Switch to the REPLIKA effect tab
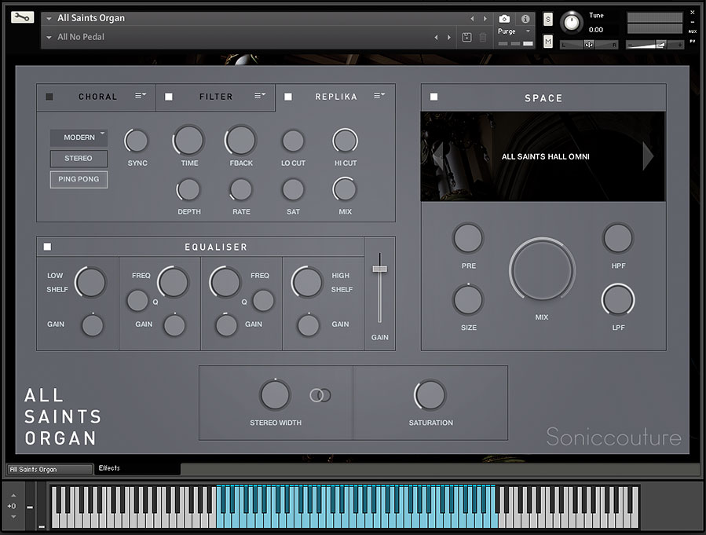706x535 pixels. point(336,97)
